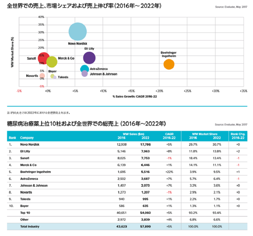This screenshot has height=236, width=253.
Task: Click the 'Rank' column header
Action: [12, 138]
